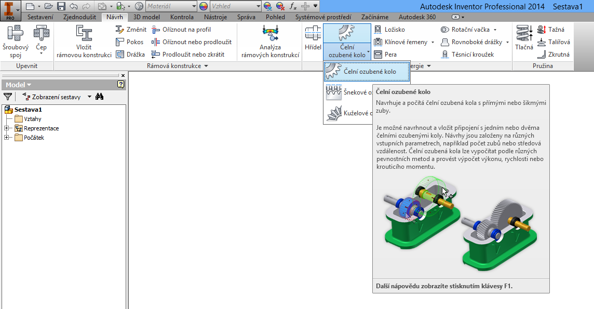Click Prodloužit nebo zkrátit
594x309 pixels.
coord(188,55)
